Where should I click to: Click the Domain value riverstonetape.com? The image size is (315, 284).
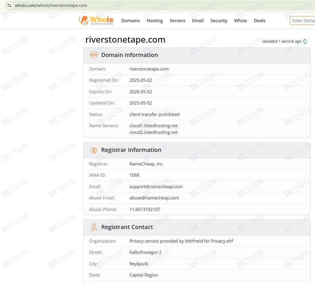coord(149,69)
